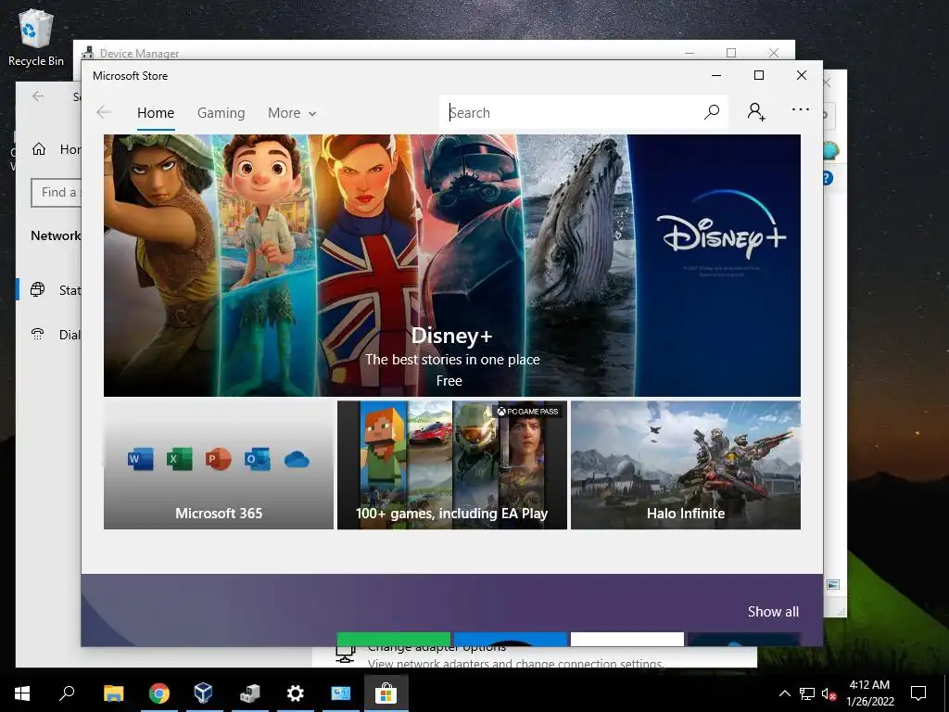Open File Explorer from the taskbar

(113, 693)
